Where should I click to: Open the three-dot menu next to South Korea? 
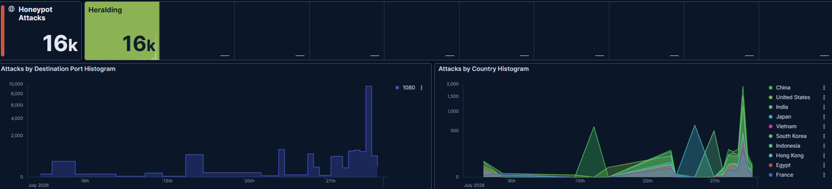pyautogui.click(x=824, y=136)
